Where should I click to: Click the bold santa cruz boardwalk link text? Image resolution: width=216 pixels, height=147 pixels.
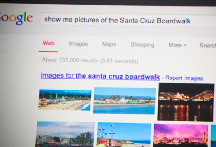[x=118, y=76]
